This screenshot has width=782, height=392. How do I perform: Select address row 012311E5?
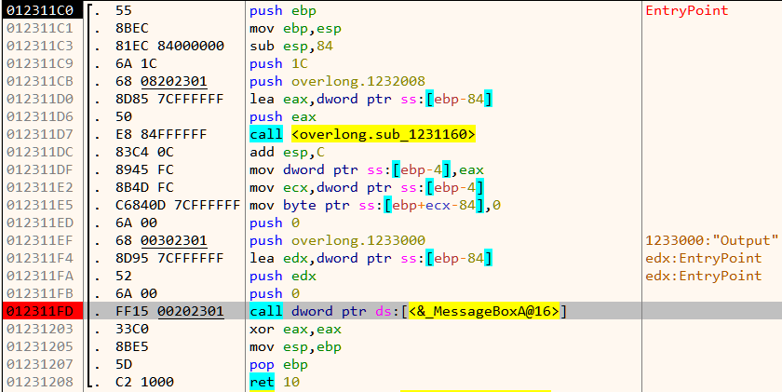click(x=40, y=205)
